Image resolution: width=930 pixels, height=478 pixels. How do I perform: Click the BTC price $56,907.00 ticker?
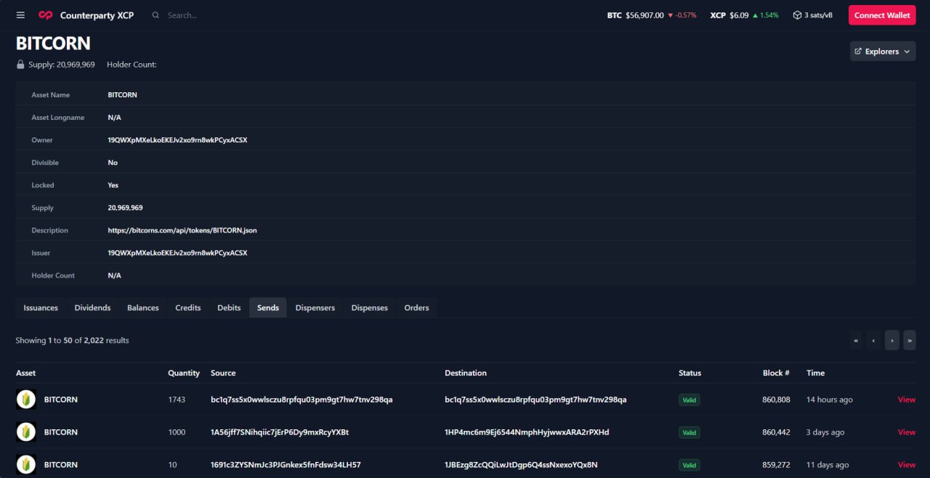point(652,15)
